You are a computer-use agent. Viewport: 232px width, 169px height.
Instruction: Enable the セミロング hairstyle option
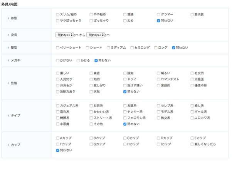[131, 48]
